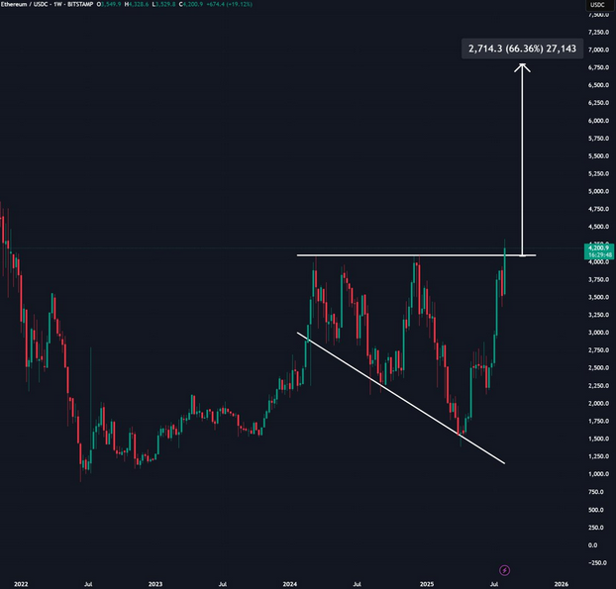Click the 5,250.0 price axis label
Screen dimensions: 616x589
click(598, 173)
